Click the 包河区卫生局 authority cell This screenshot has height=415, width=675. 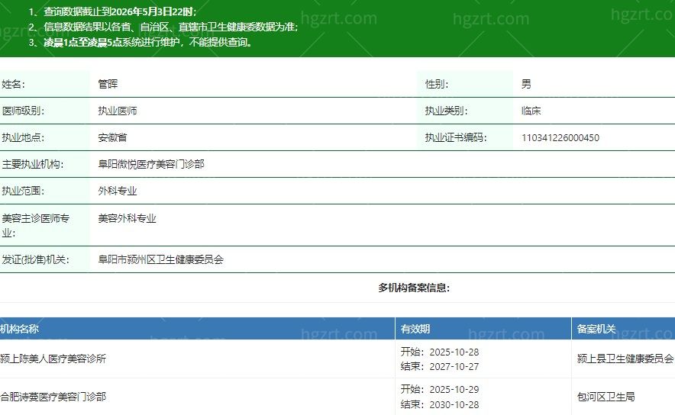[x=606, y=397]
